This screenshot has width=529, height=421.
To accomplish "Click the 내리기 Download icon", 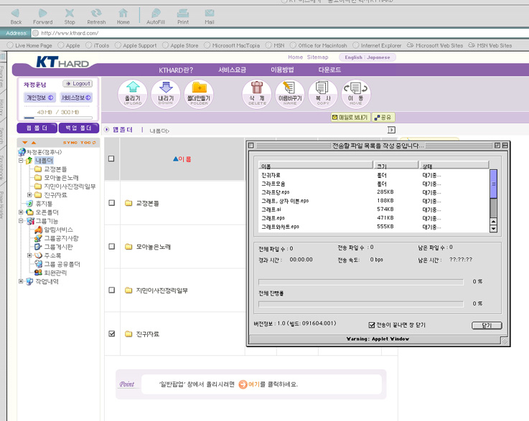I will tap(166, 94).
